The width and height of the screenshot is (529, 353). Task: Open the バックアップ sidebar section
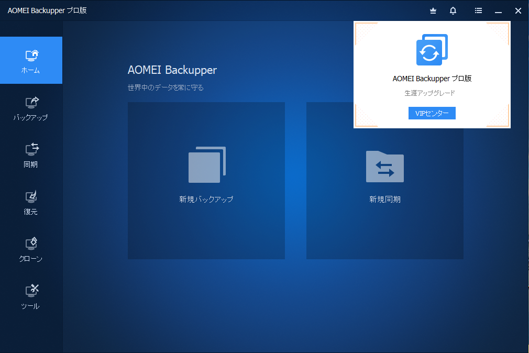31,108
